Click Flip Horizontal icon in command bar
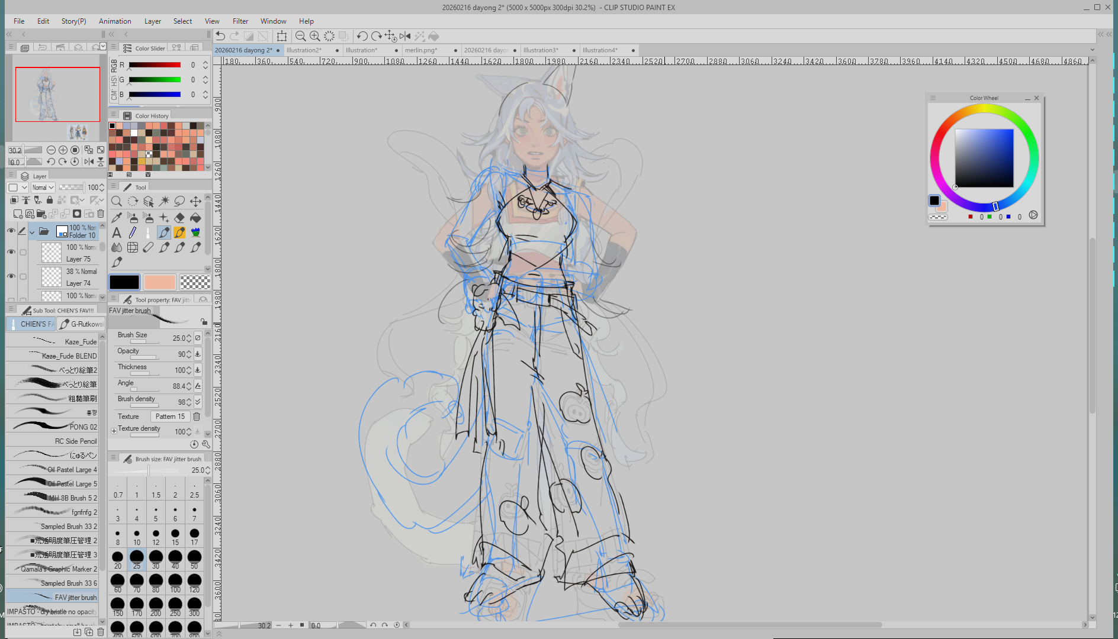 (x=405, y=36)
